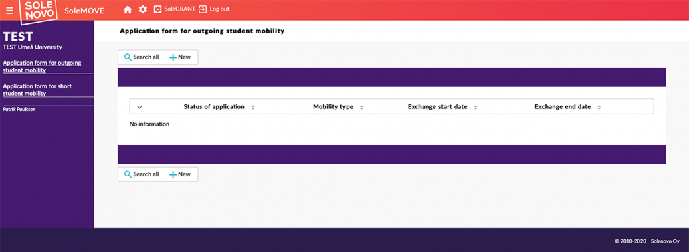The height and width of the screenshot is (252, 689).
Task: Click the Solenovo logo
Action: [39, 11]
